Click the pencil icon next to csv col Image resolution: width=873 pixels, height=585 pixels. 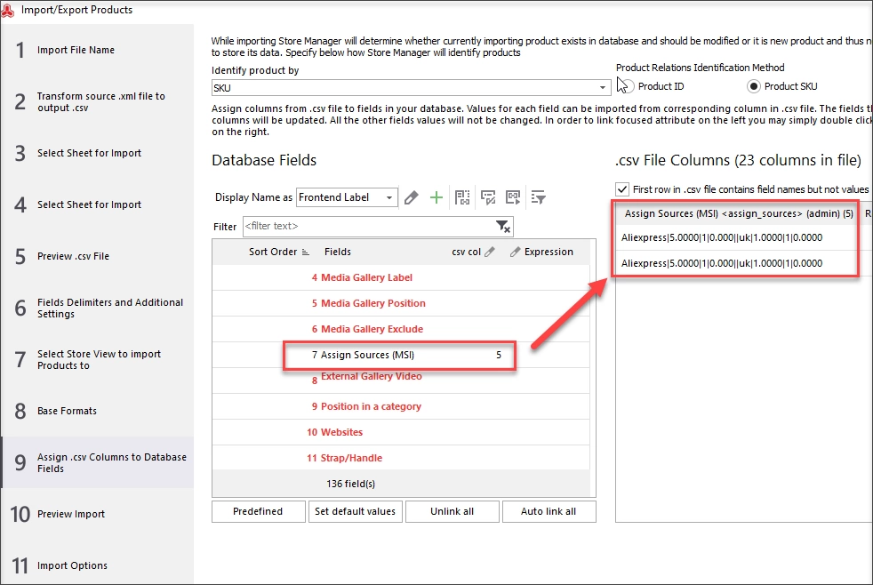coord(489,252)
